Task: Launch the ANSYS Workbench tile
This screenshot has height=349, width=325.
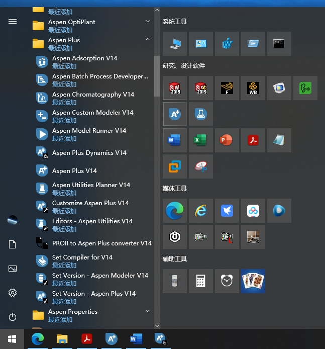Action: coord(253,88)
